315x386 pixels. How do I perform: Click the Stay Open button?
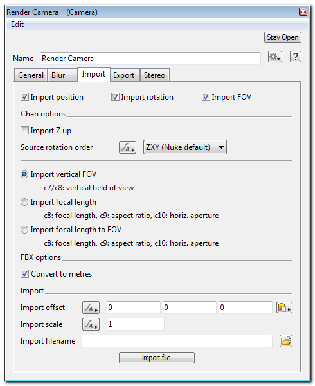[x=283, y=37]
